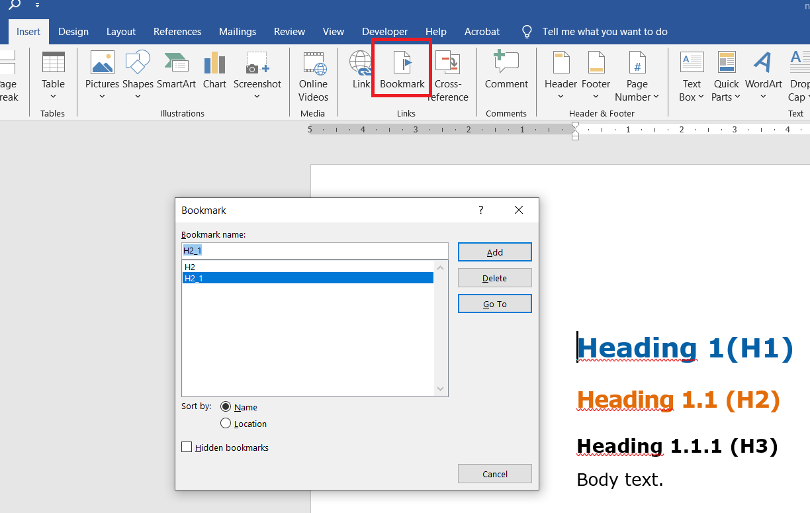This screenshot has height=513, width=810.
Task: Open the Layout tab
Action: coord(121,32)
